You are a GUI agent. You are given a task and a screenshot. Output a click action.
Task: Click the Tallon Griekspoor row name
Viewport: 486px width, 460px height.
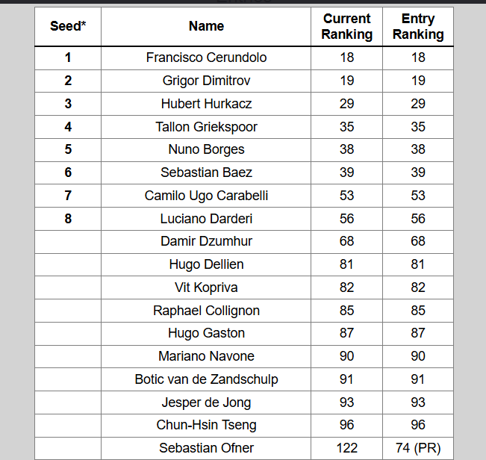[x=206, y=127]
